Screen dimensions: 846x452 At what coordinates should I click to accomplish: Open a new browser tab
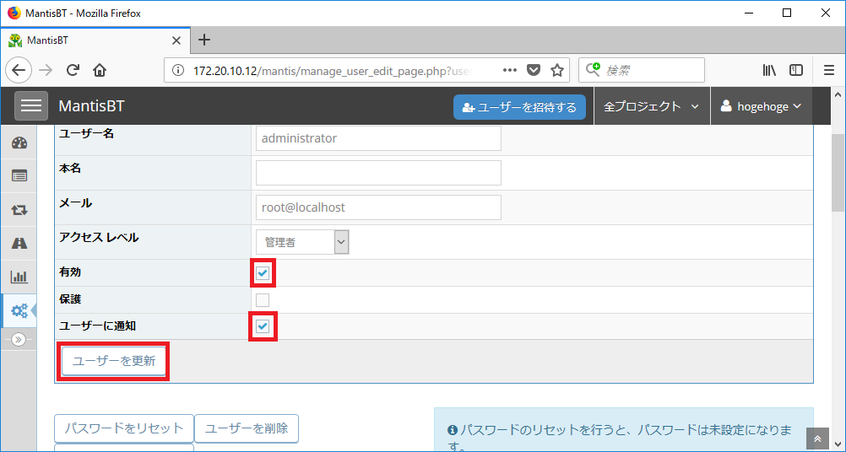point(204,40)
